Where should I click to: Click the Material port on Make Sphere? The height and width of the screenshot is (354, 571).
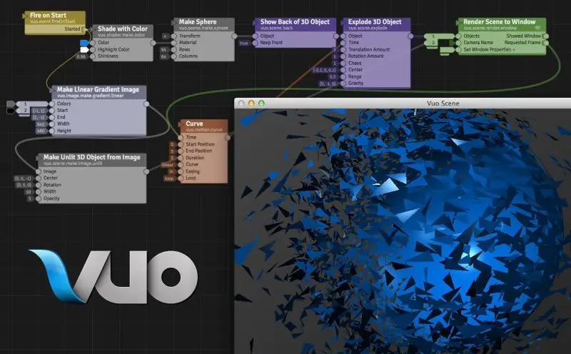174,43
